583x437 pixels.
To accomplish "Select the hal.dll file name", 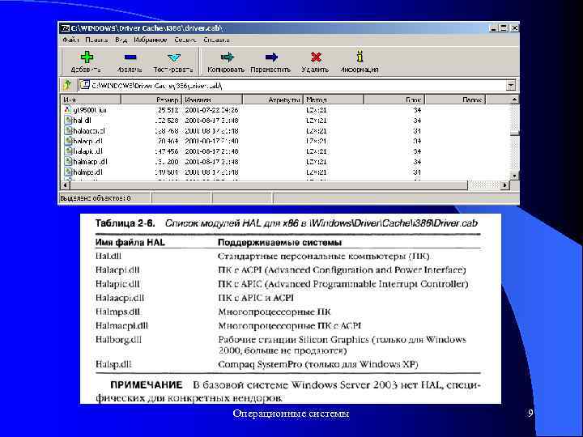I will coord(82,121).
